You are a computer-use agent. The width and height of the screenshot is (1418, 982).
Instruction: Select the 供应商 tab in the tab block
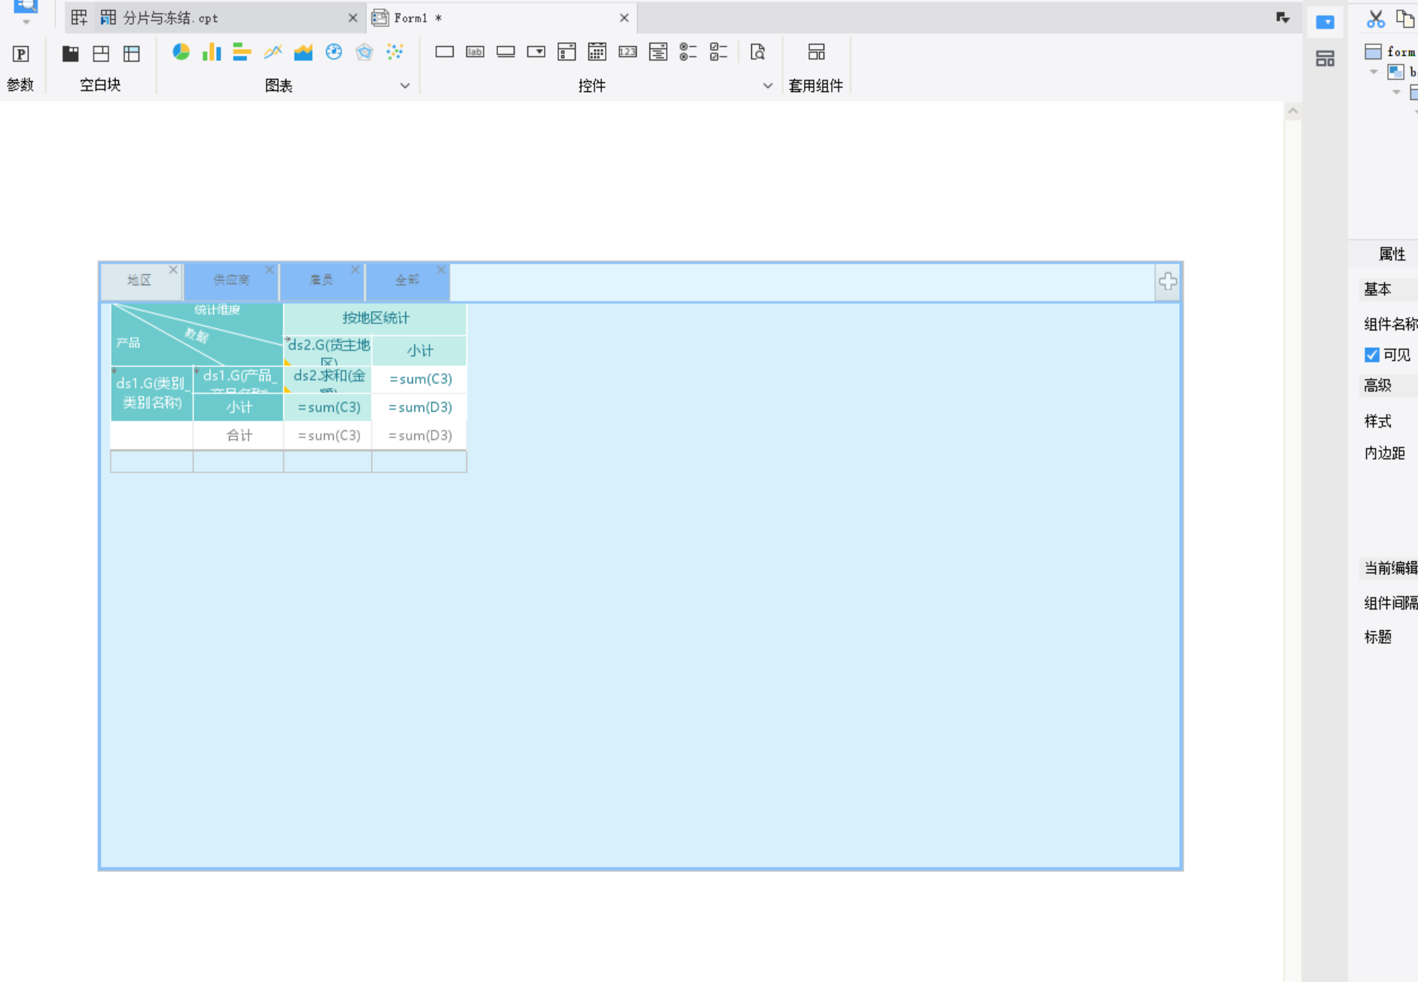pyautogui.click(x=231, y=280)
